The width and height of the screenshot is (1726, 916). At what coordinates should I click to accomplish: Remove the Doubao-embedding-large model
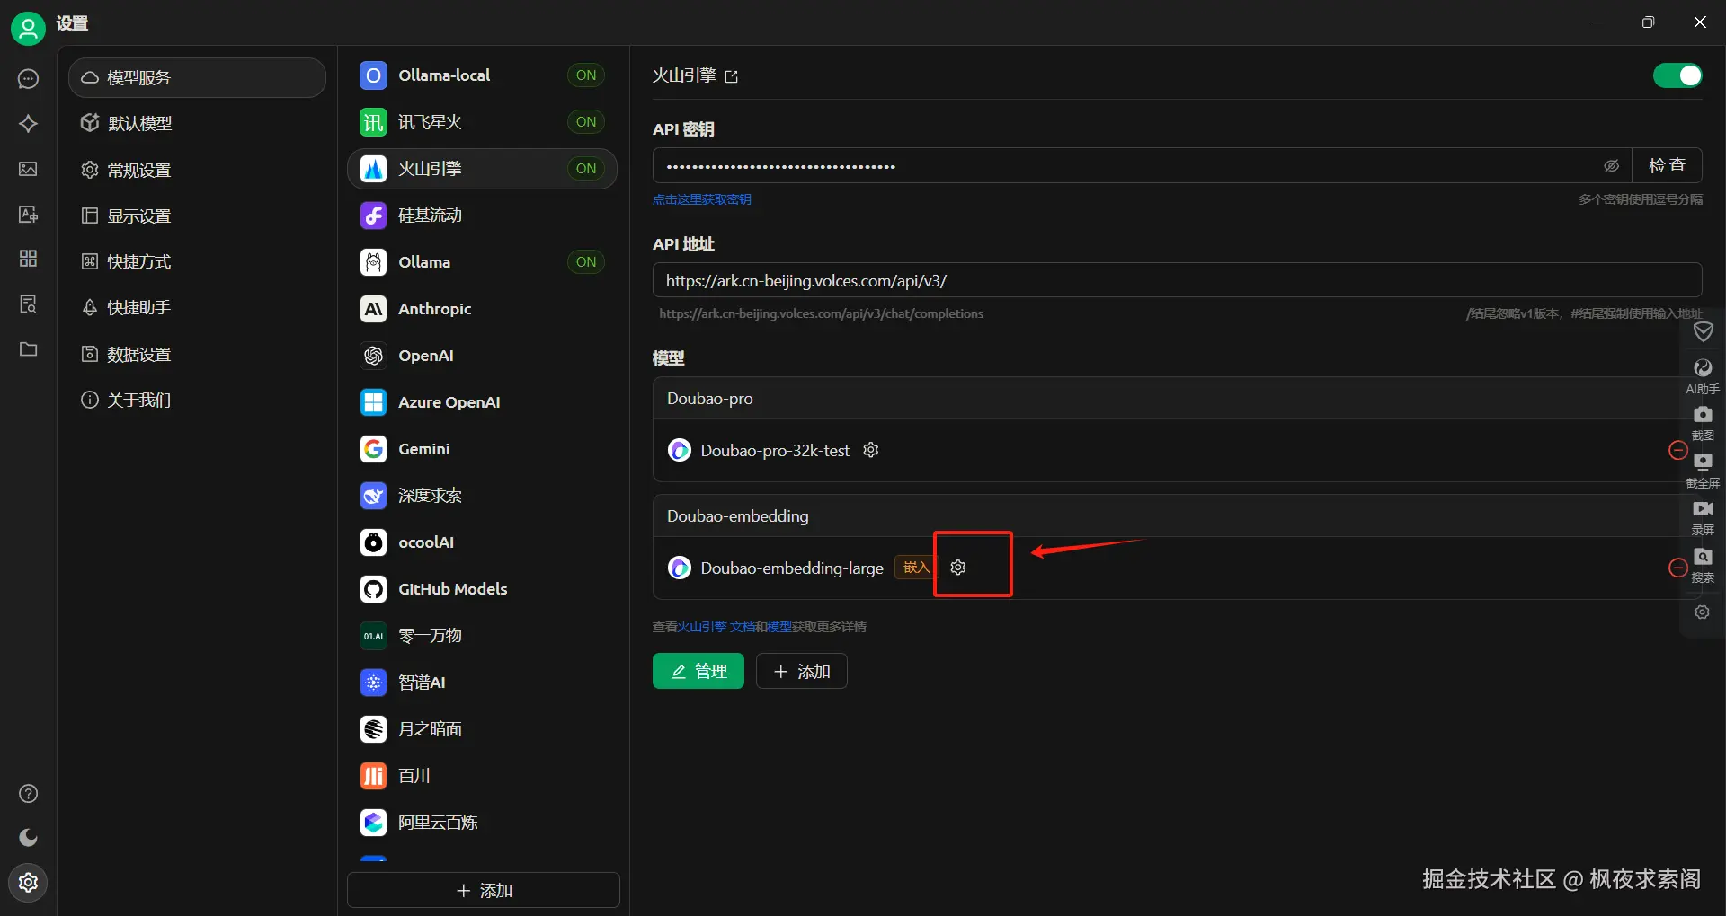(1677, 568)
